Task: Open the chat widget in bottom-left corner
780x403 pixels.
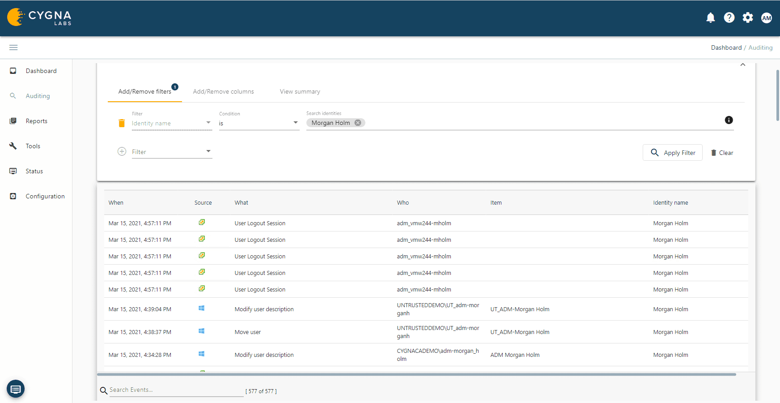Action: [16, 389]
